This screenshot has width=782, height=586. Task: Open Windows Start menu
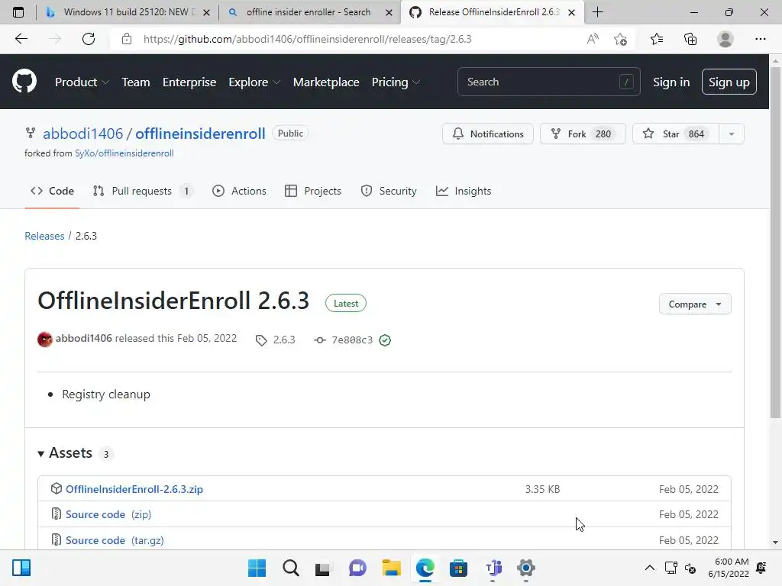(x=257, y=568)
